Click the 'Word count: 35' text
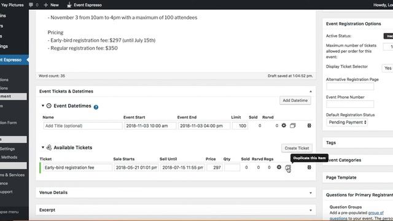The image size is (393, 221). click(52, 76)
